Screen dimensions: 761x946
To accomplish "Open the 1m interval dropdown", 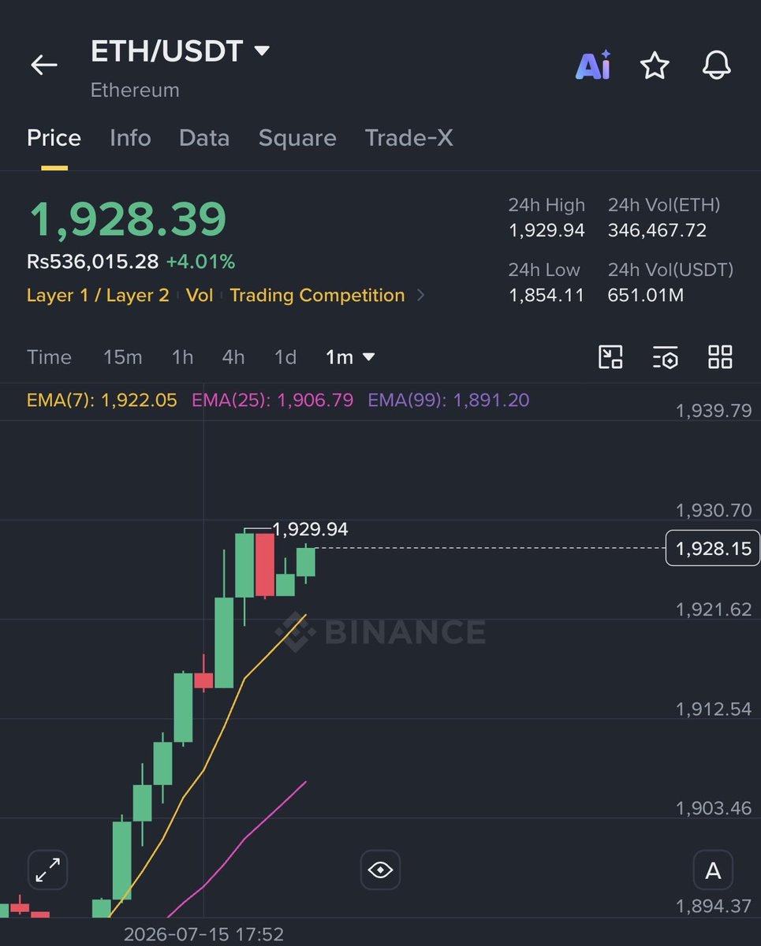I will (350, 357).
